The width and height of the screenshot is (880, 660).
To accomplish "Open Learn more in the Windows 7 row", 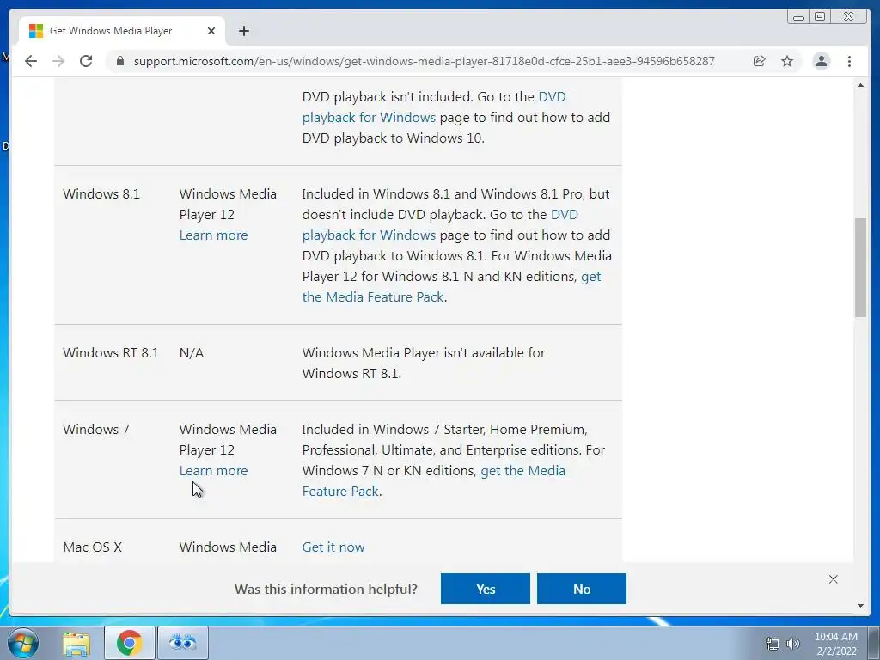I will tap(213, 471).
